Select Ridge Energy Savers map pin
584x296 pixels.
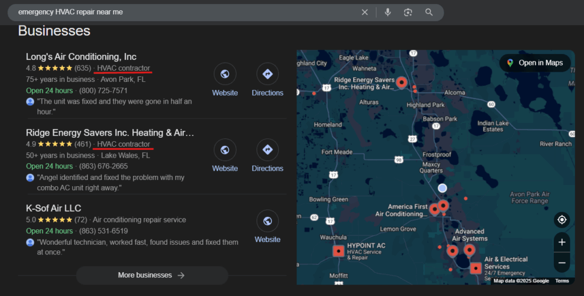coord(401,82)
